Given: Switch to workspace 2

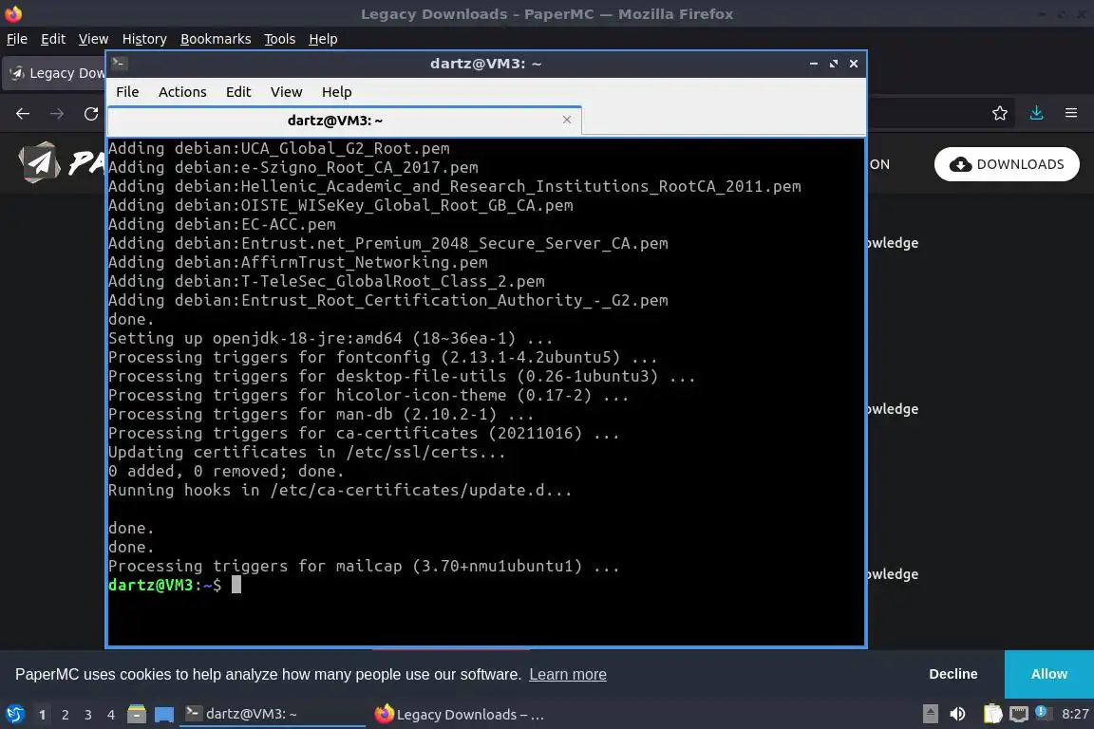Looking at the screenshot, I should point(65,715).
